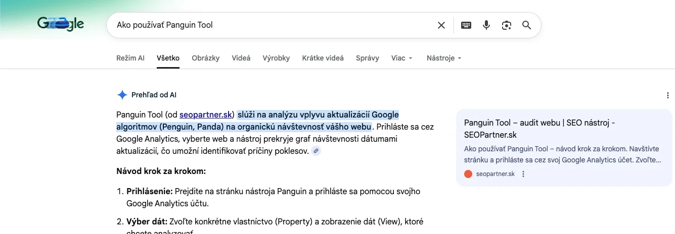Open the AI overview three-dot menu

coord(668,95)
